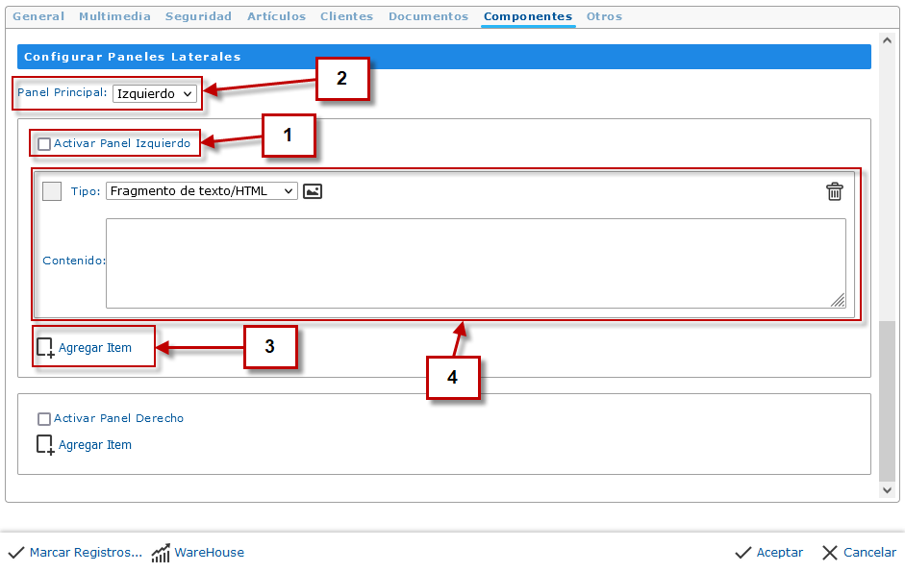This screenshot has width=905, height=572.
Task: Go to the Clientes tab
Action: coord(347,16)
